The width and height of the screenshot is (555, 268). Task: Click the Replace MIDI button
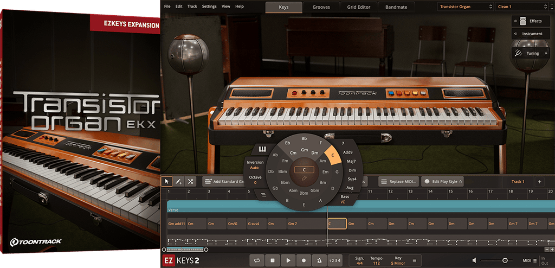[x=399, y=181]
